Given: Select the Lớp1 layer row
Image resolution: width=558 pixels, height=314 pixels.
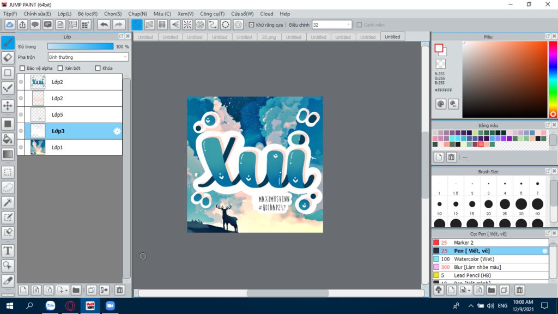Looking at the screenshot, I should pyautogui.click(x=70, y=147).
